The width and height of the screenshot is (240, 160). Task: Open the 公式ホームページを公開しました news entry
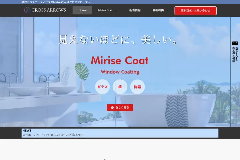[x=53, y=135]
